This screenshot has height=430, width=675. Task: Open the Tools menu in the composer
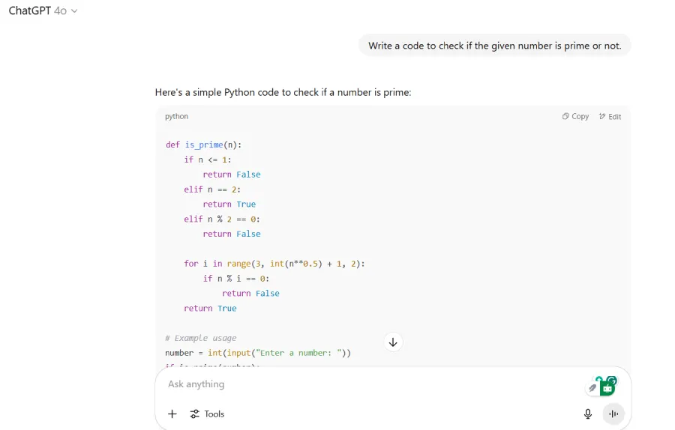pyautogui.click(x=207, y=414)
